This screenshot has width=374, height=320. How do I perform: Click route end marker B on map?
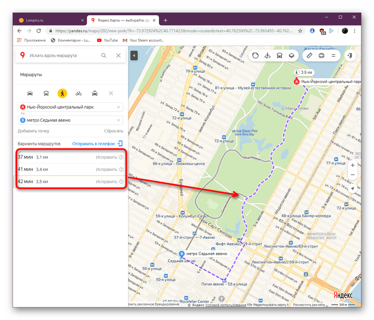182,254
